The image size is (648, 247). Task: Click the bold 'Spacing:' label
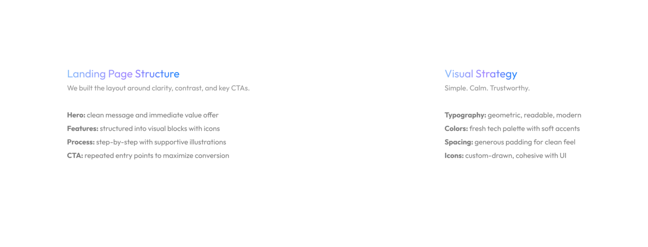[458, 142]
